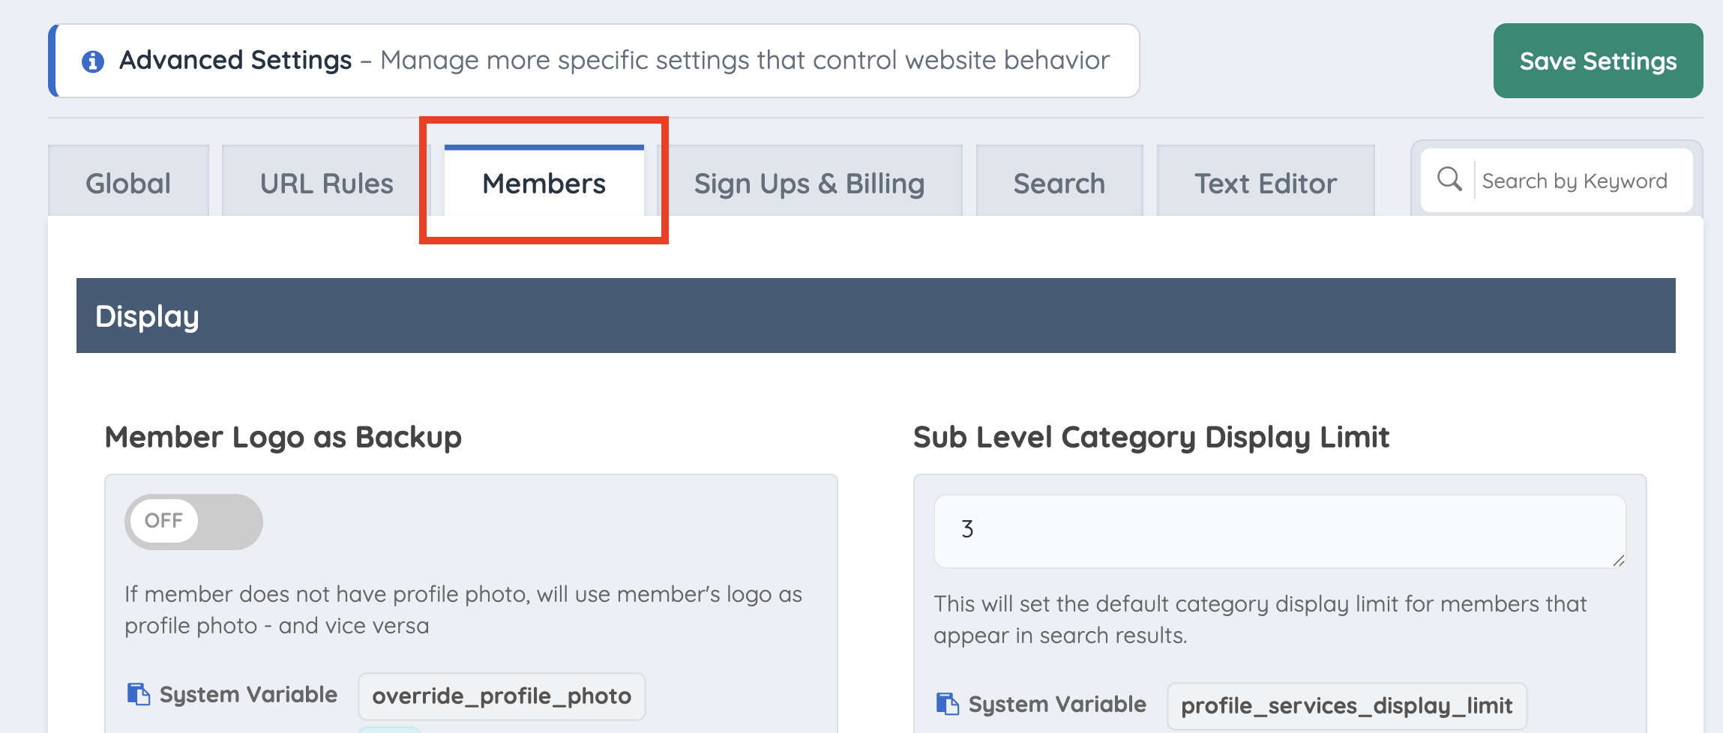Click copy icon next to override_profile_photo variable

tap(138, 694)
